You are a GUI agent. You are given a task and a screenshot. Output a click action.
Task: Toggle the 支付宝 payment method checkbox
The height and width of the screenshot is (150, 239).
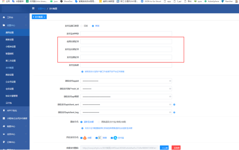tap(112, 138)
